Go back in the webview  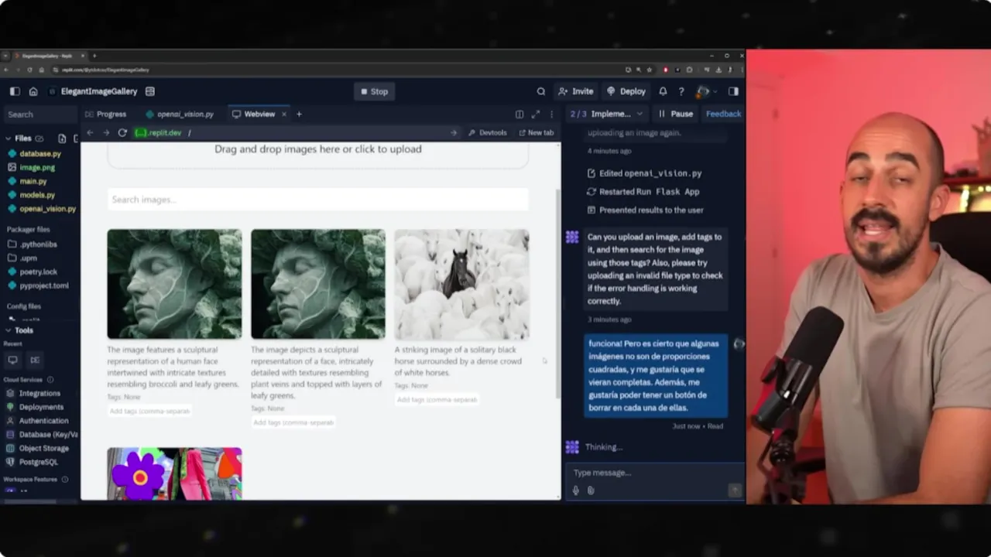pyautogui.click(x=90, y=133)
